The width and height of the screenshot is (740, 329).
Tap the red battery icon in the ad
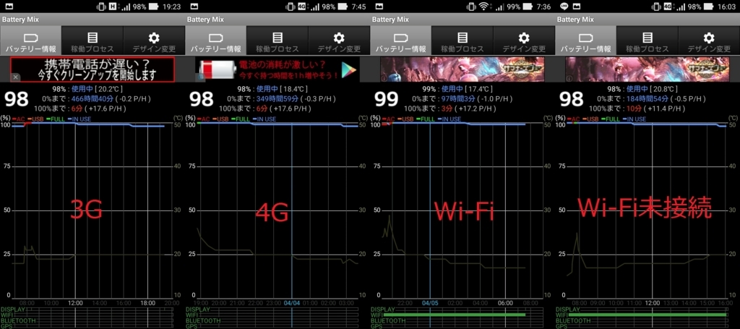point(218,69)
